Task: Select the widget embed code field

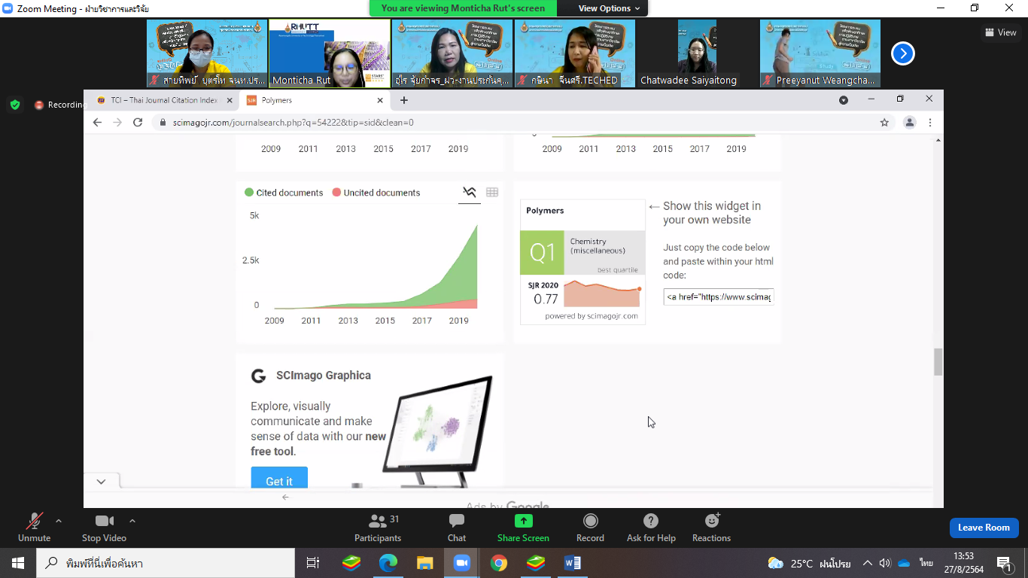Action: (719, 297)
